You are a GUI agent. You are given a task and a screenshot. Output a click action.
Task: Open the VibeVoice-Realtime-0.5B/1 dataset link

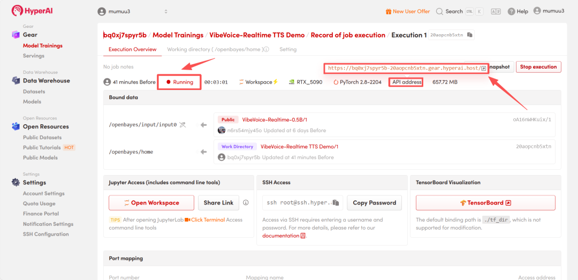click(x=275, y=119)
